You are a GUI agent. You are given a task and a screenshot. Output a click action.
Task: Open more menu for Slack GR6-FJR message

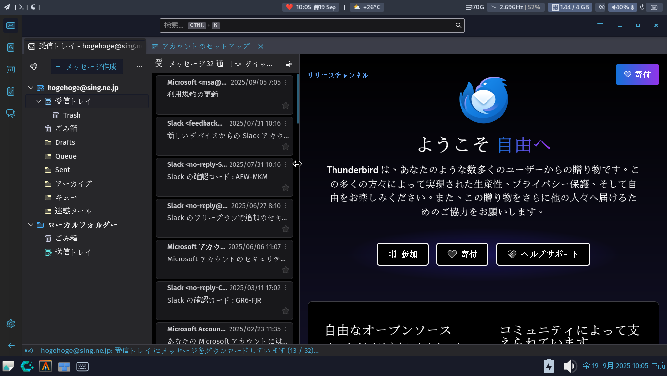click(286, 288)
